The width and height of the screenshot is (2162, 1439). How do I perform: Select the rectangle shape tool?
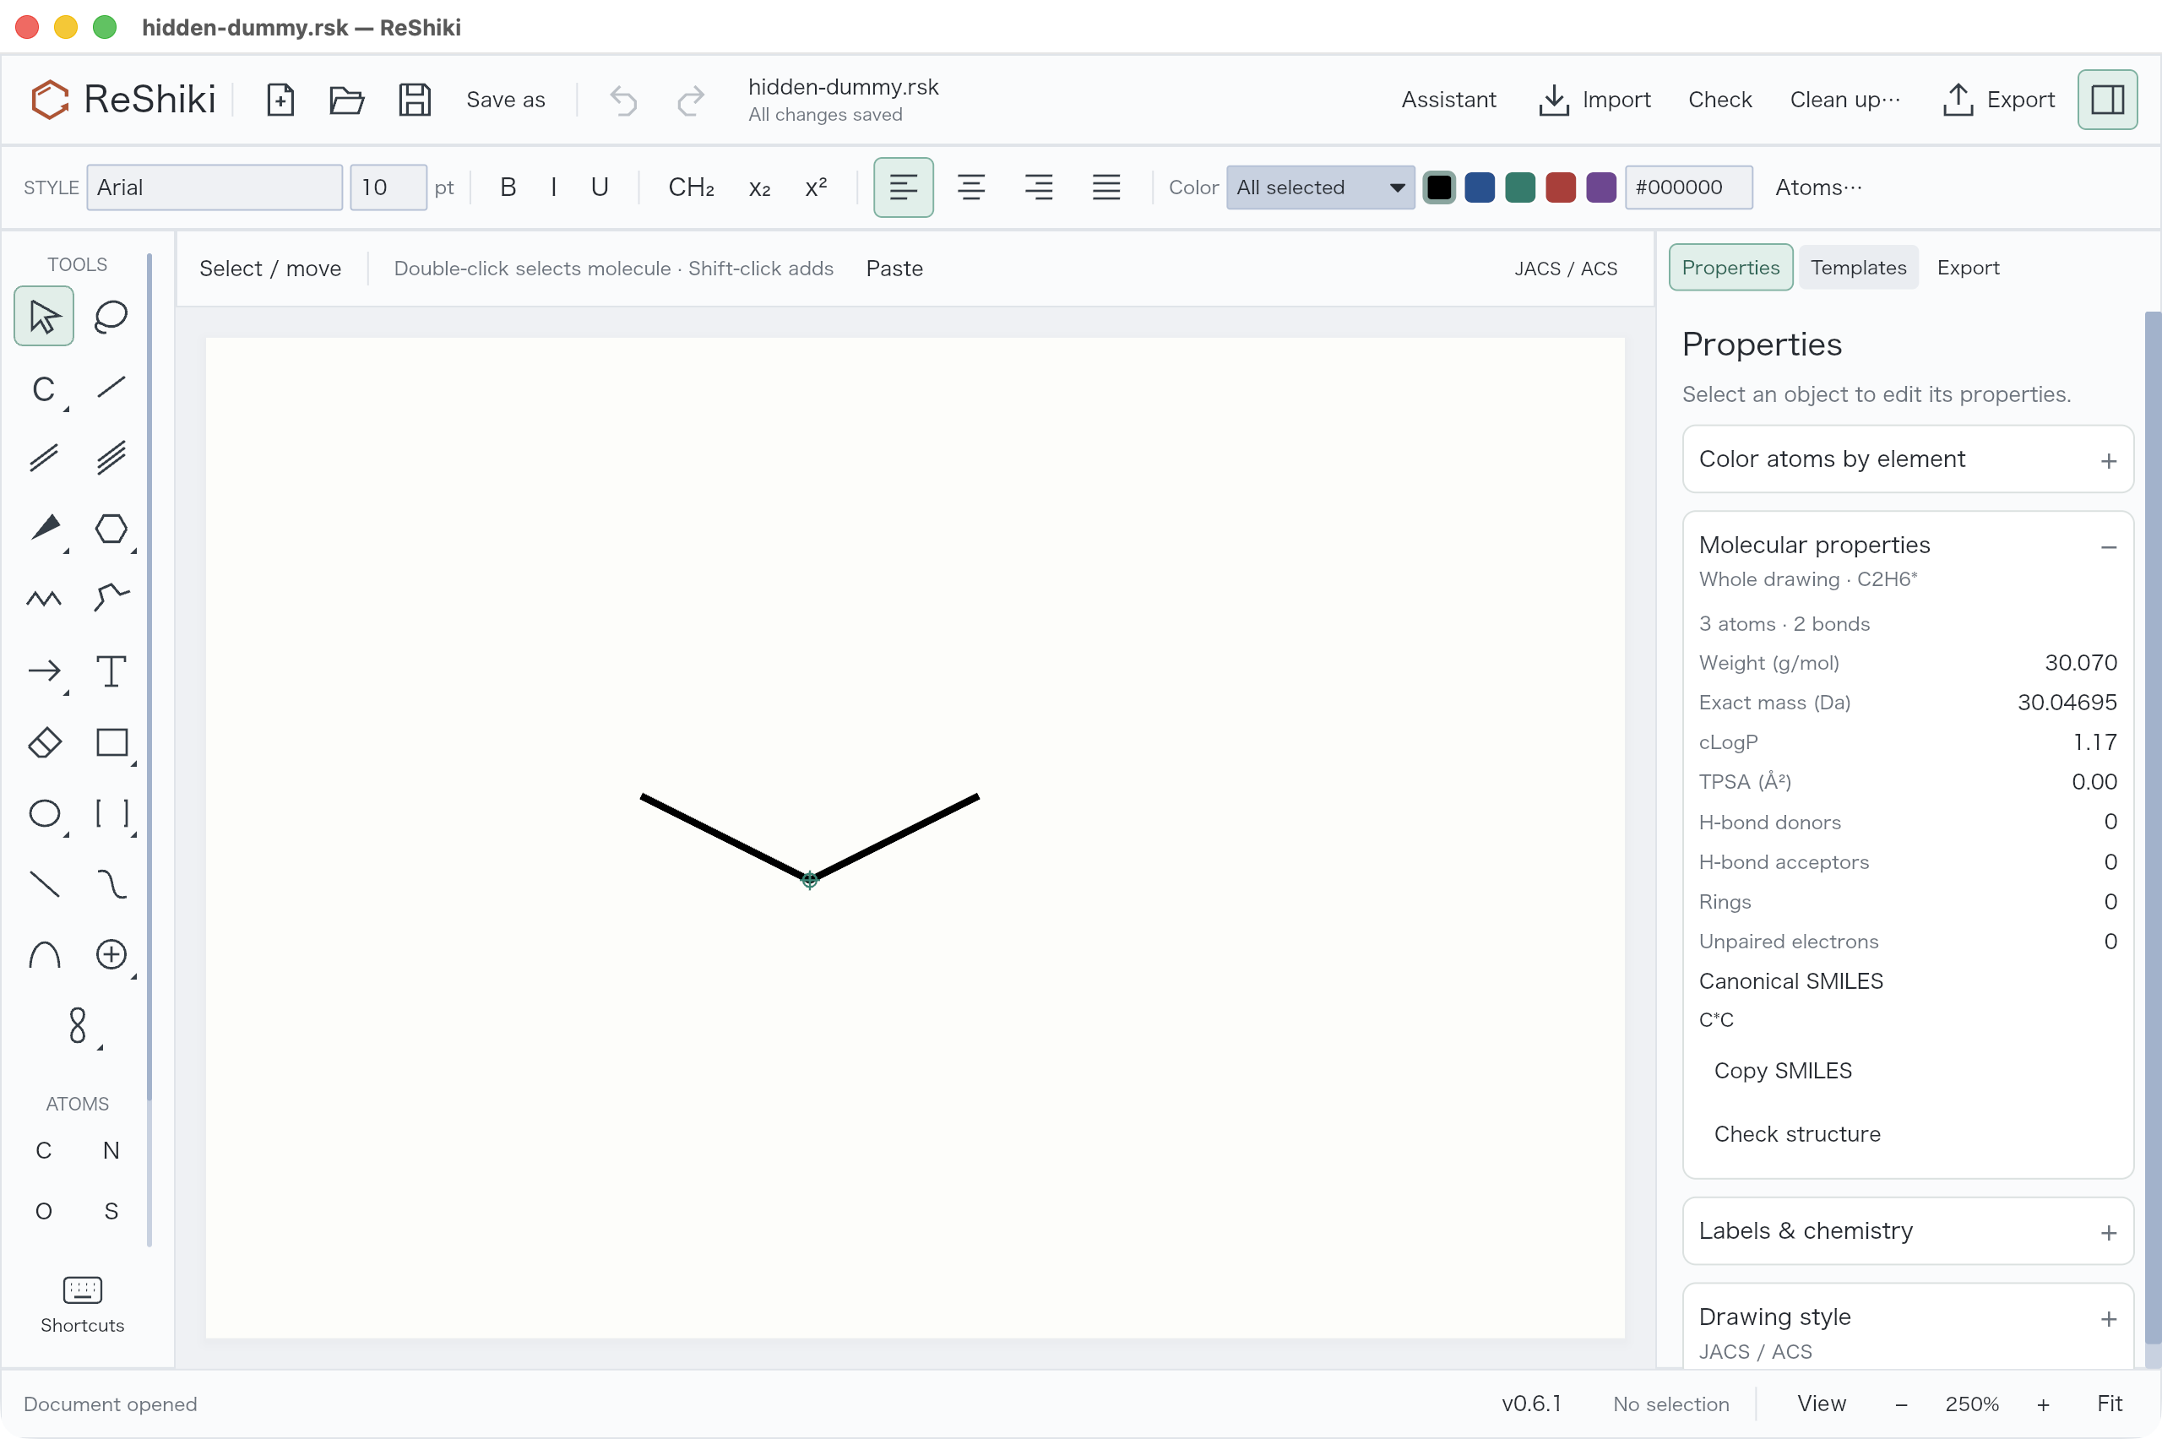tap(111, 742)
